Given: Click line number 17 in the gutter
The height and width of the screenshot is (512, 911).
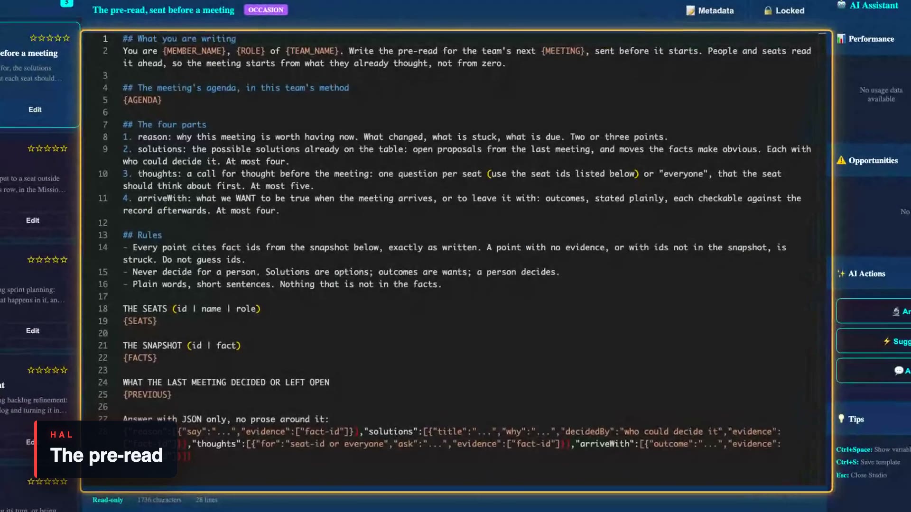Looking at the screenshot, I should [103, 296].
